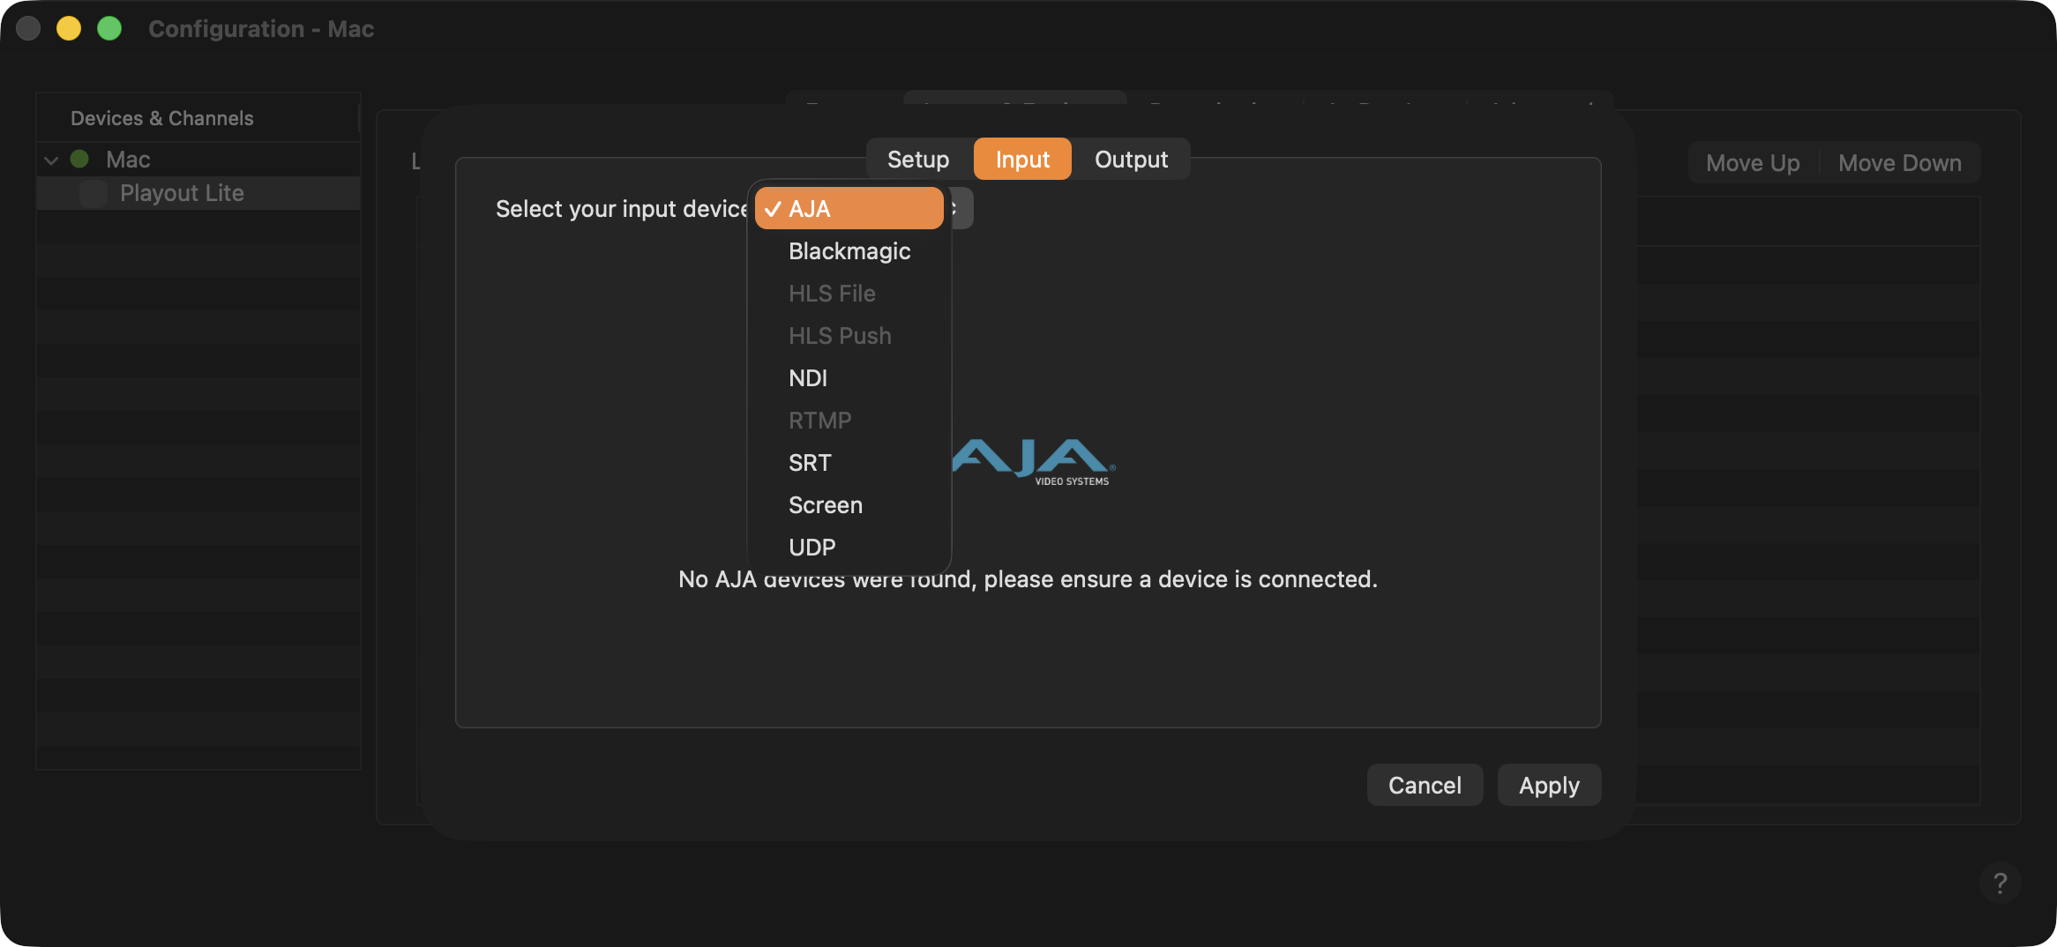Select the AJA input device option
This screenshot has height=947, width=2057.
click(849, 209)
